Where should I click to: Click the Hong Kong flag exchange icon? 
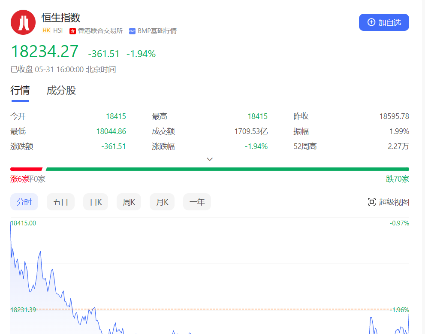(72, 31)
